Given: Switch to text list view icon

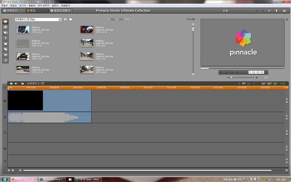Looking at the screenshot, I should point(275,84).
